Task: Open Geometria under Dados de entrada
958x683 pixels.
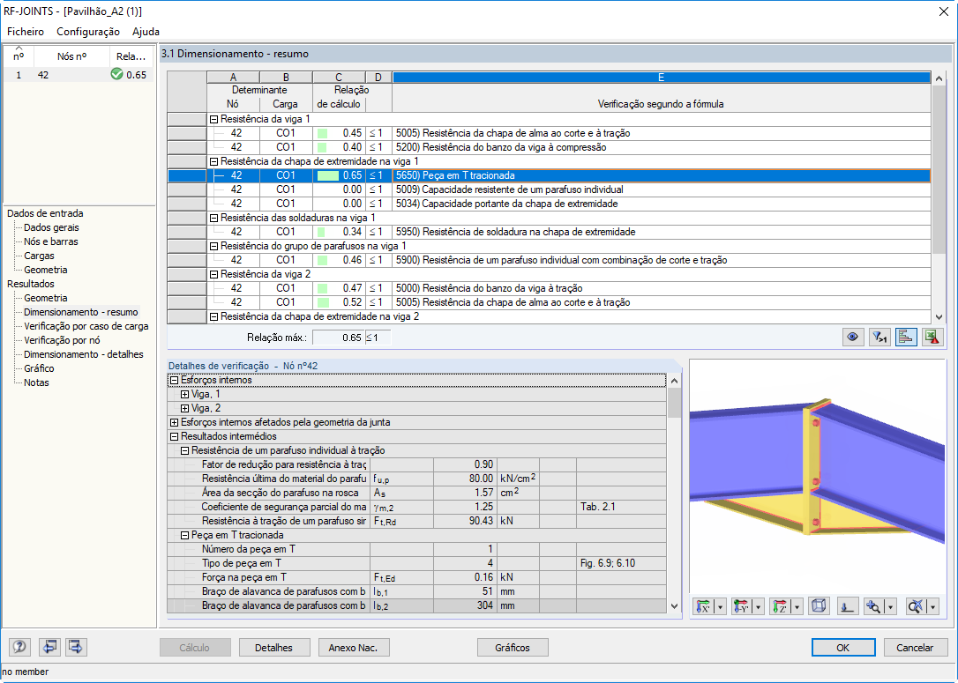Action: 46,270
